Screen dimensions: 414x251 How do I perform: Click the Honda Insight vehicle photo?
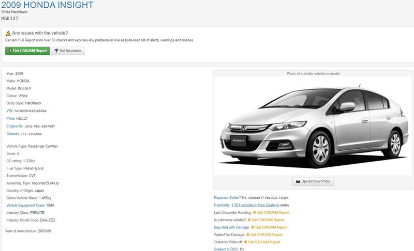pos(313,126)
